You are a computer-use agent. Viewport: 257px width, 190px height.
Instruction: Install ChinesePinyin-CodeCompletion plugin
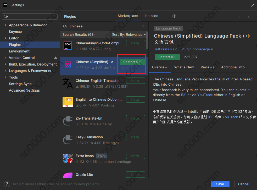(x=136, y=43)
